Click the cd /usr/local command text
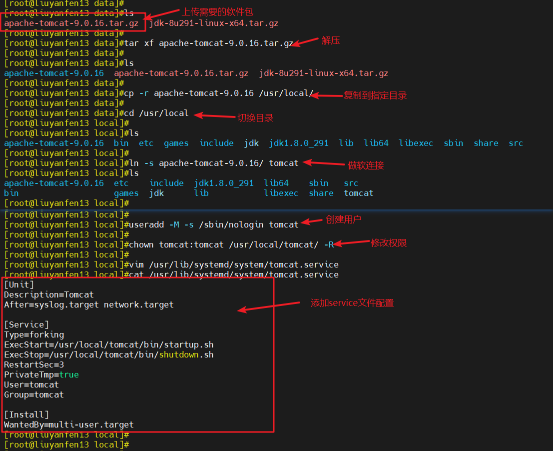The image size is (553, 451). [156, 113]
